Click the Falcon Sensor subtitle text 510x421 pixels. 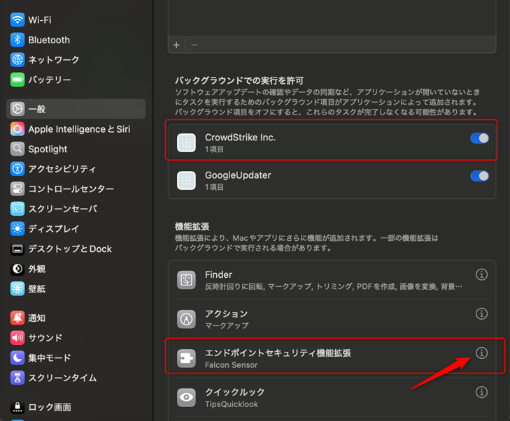[232, 365]
